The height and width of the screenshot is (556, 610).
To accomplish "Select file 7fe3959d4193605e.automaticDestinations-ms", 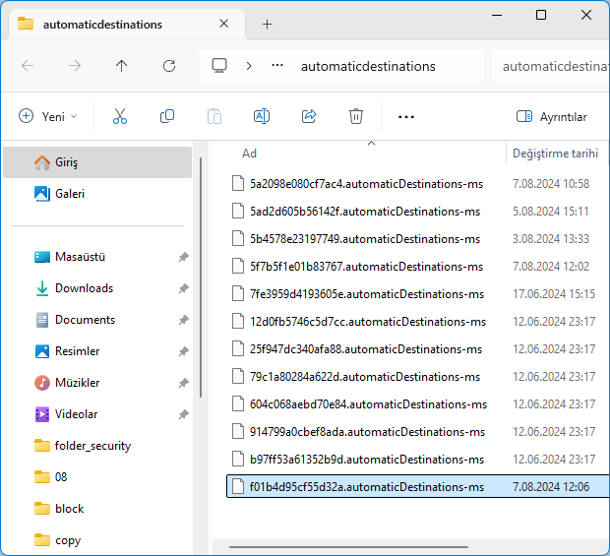I will coord(367,294).
